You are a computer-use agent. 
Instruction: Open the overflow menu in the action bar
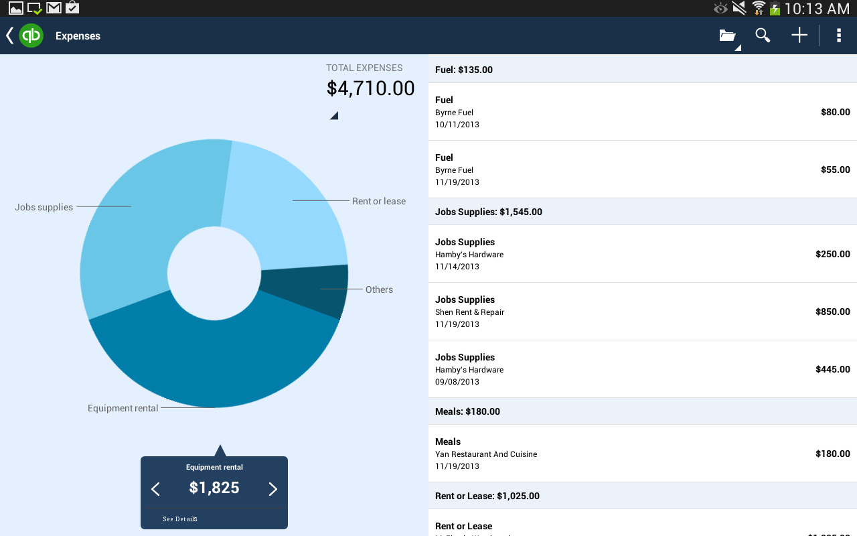pos(838,35)
